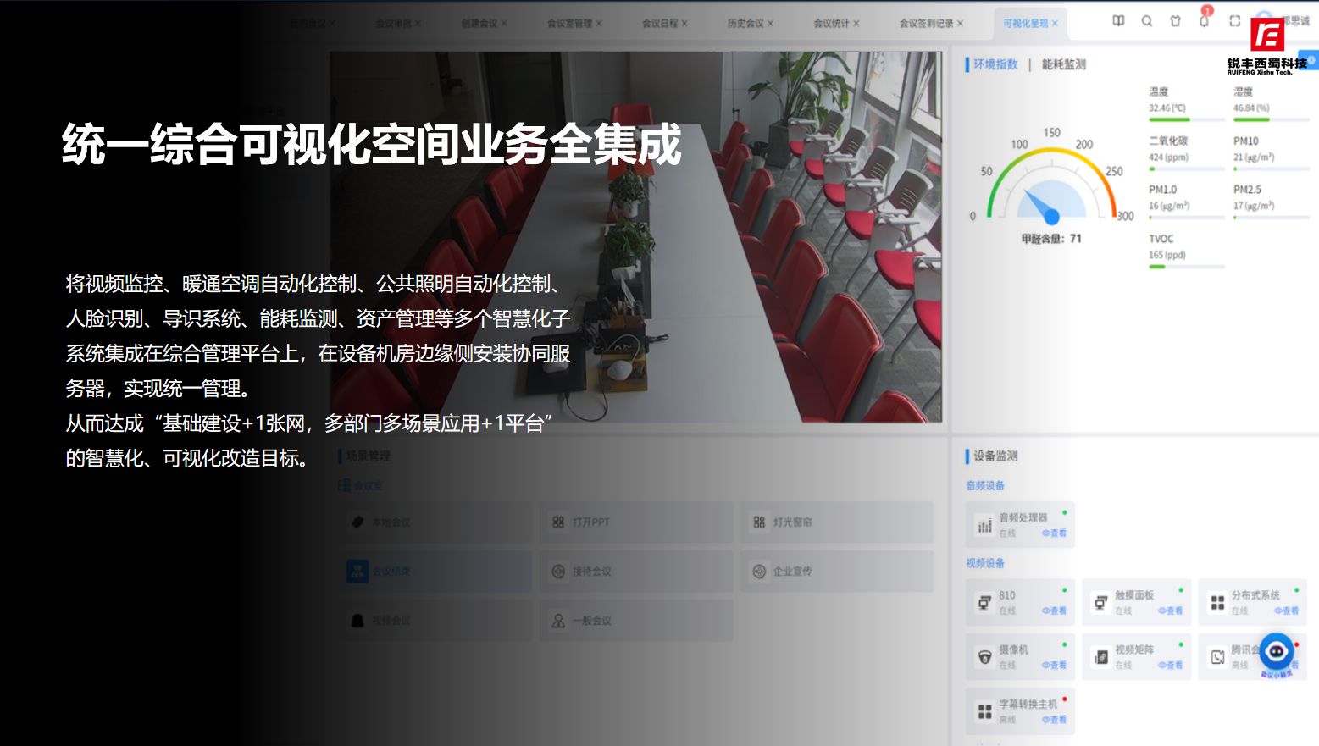Select the 环境指数 tab
This screenshot has height=746, width=1319.
point(995,64)
